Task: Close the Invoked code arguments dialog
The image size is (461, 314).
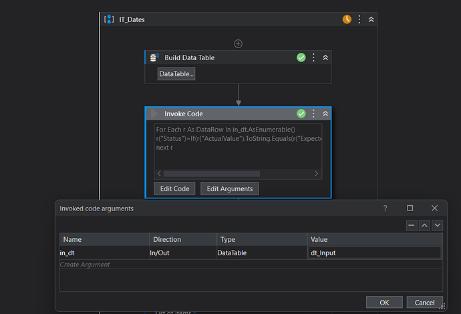Action: [434, 208]
